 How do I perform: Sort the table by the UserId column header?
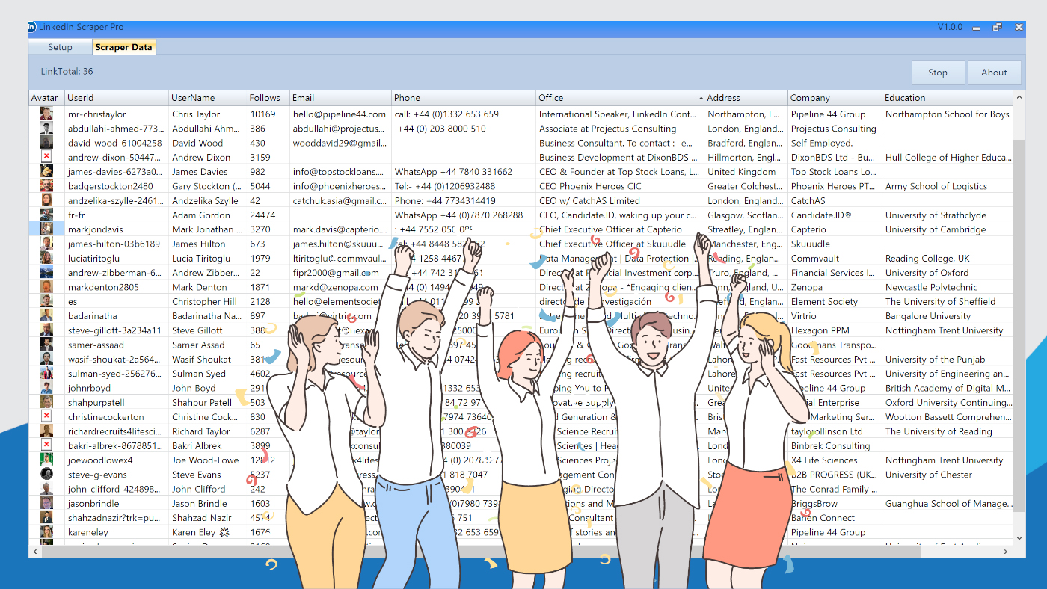[117, 98]
